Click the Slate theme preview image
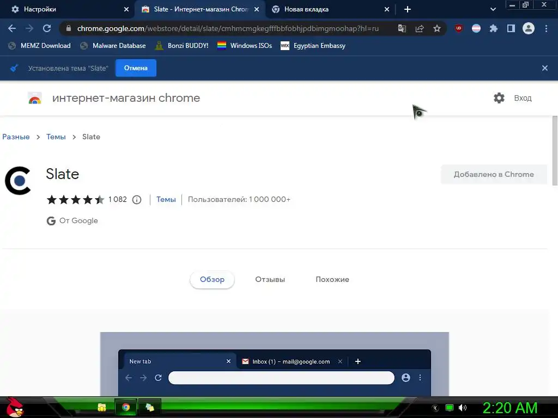The height and width of the screenshot is (418, 558). click(x=275, y=364)
